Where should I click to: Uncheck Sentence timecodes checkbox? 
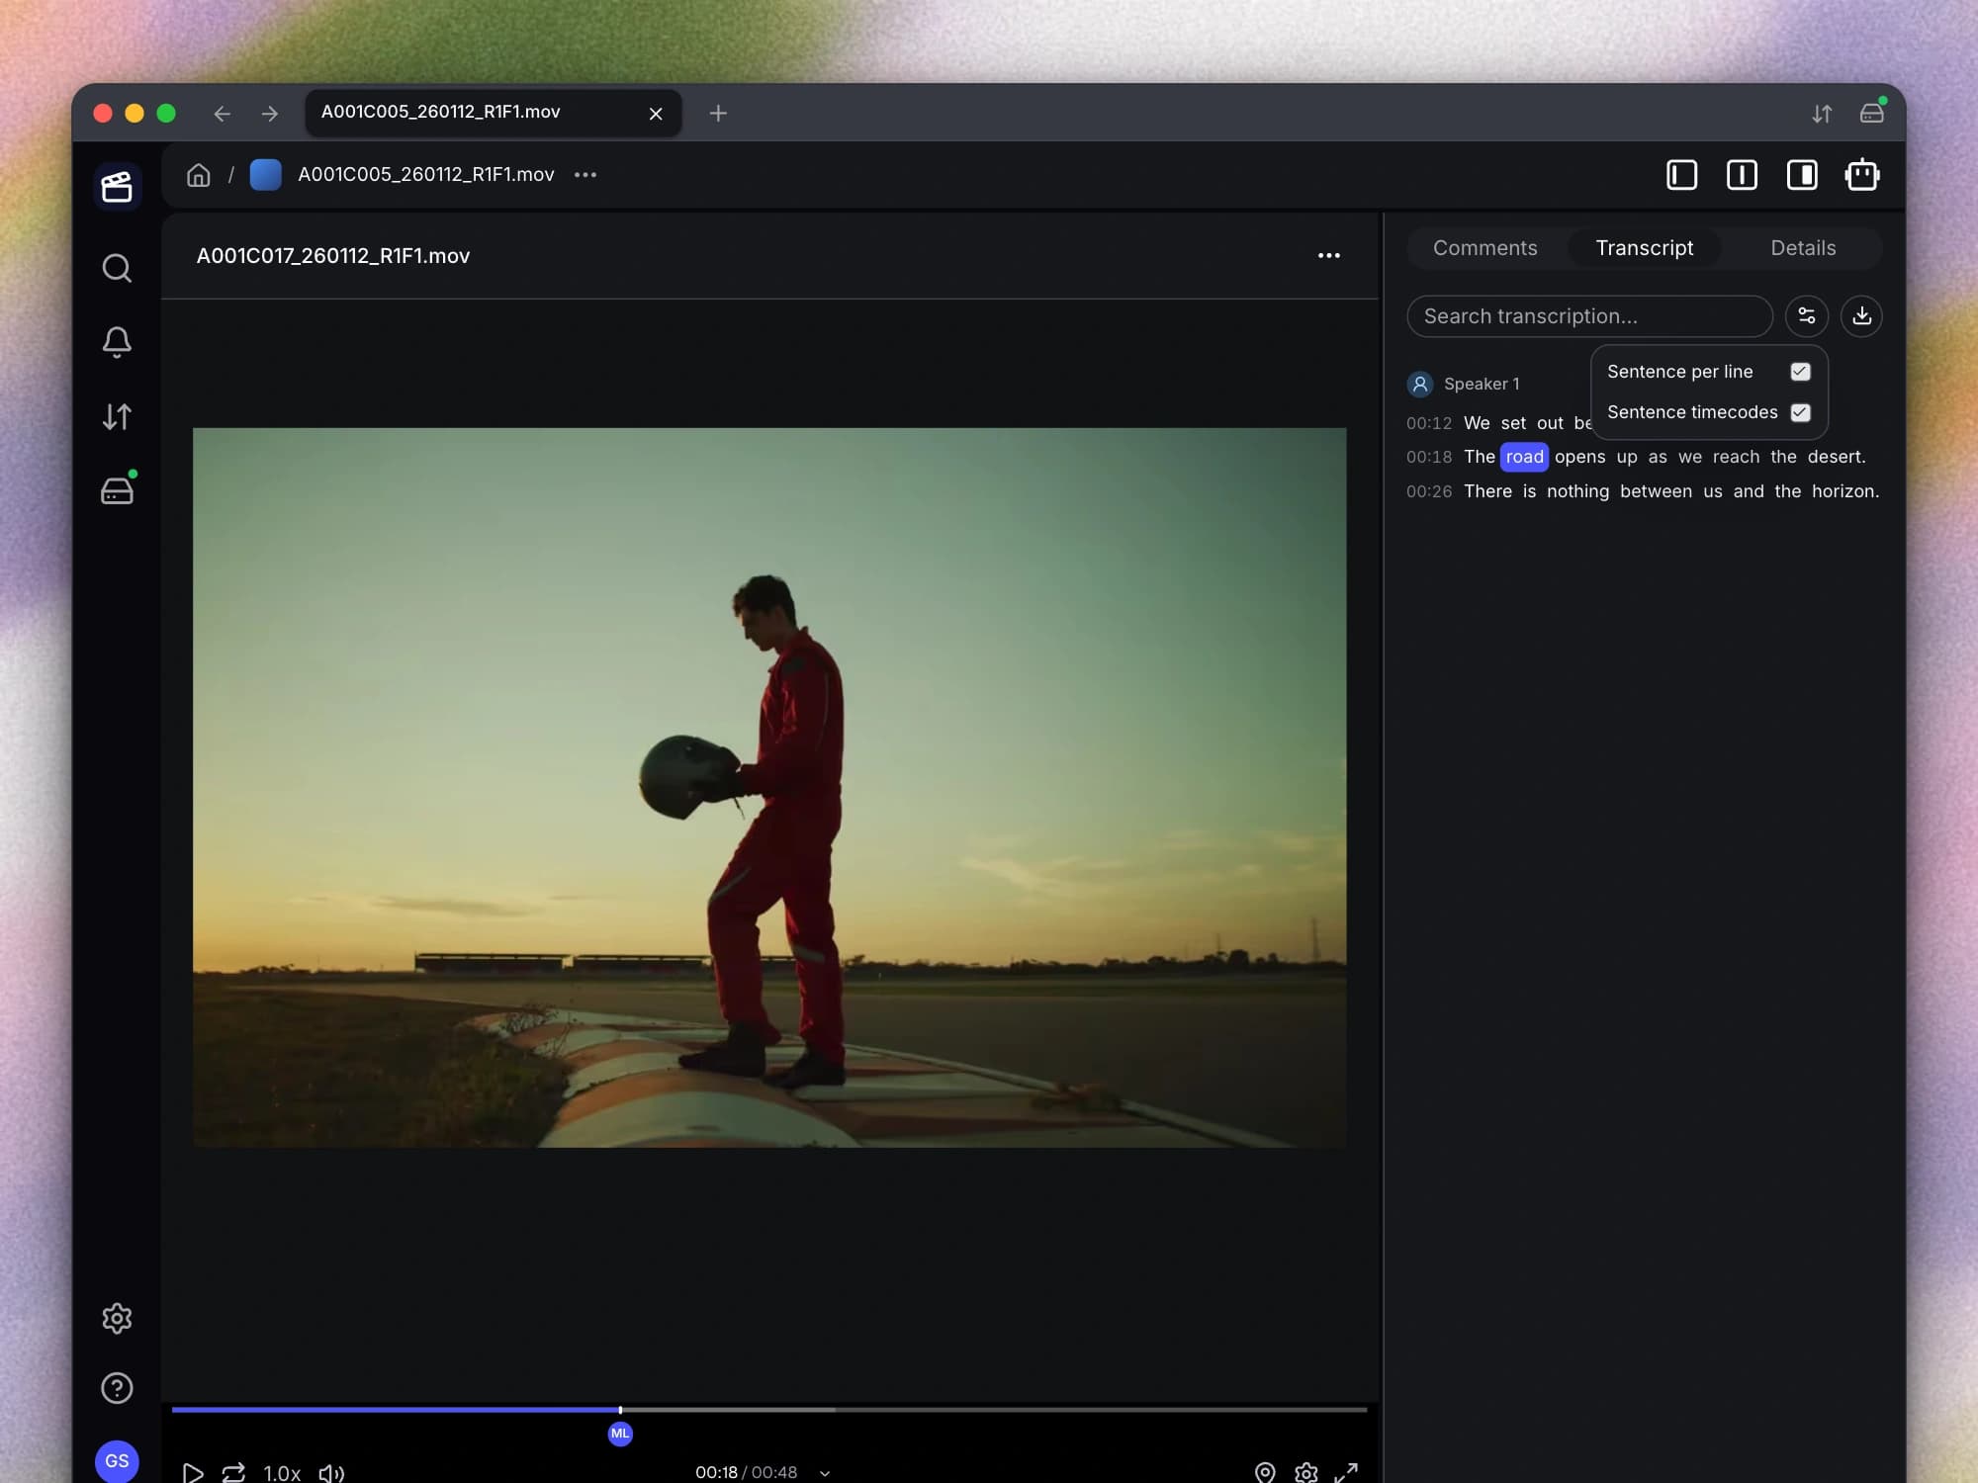pyautogui.click(x=1800, y=412)
